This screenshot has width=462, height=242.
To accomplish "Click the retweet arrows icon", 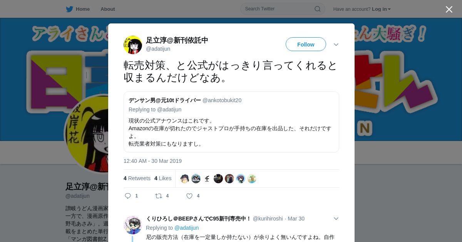I will pos(159,196).
